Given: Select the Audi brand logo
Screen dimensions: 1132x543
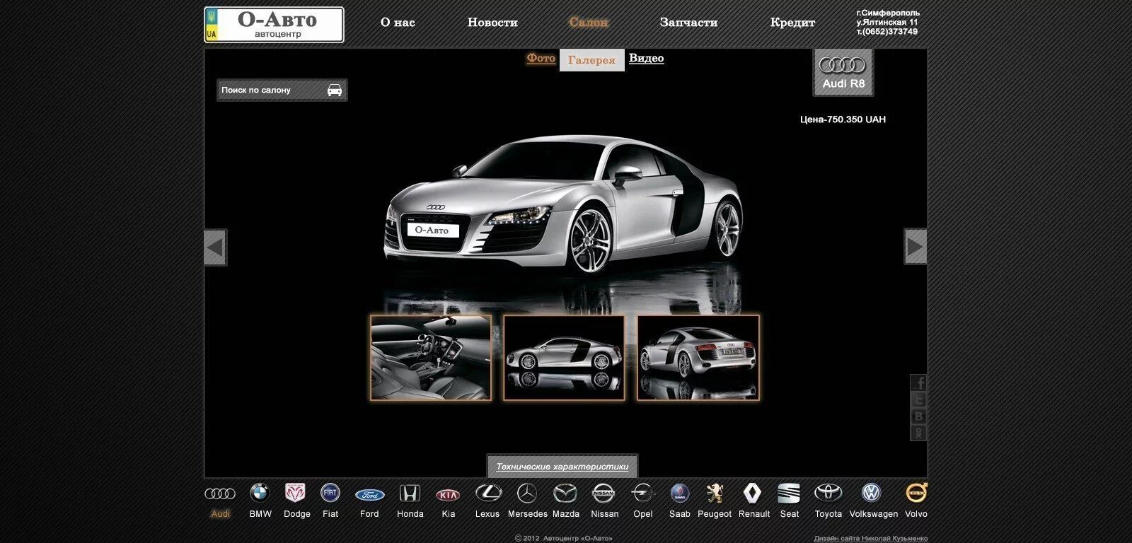Looking at the screenshot, I should (x=220, y=494).
